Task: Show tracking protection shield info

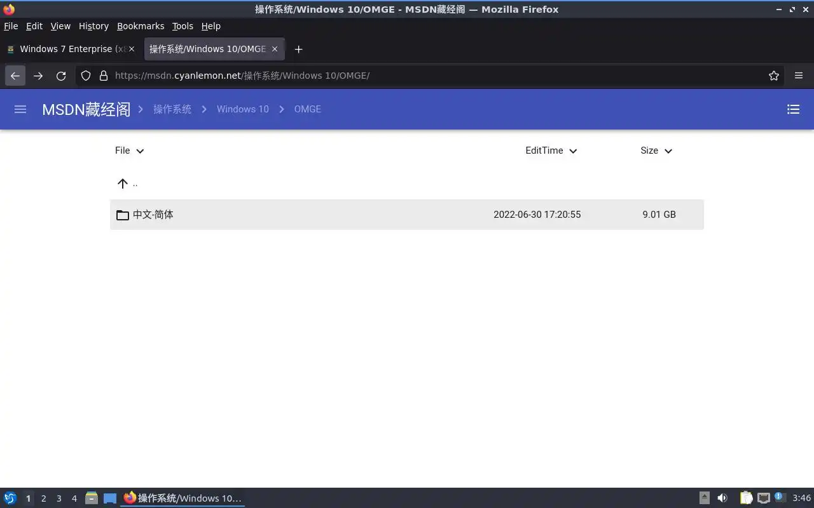Action: pyautogui.click(x=86, y=76)
